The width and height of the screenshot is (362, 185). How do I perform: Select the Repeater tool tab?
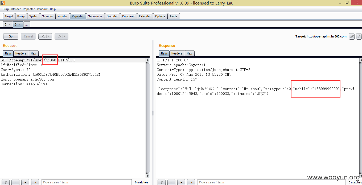coord(78,16)
